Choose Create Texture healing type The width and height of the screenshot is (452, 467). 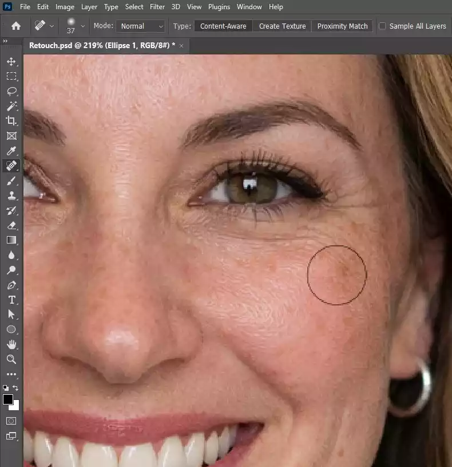tap(282, 26)
